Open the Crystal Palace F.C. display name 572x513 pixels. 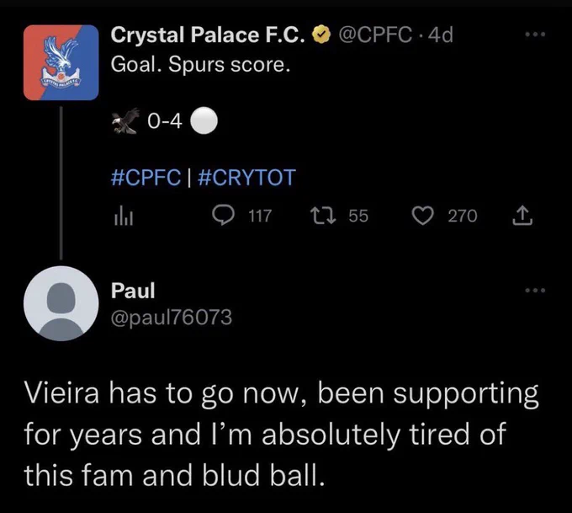pyautogui.click(x=208, y=35)
